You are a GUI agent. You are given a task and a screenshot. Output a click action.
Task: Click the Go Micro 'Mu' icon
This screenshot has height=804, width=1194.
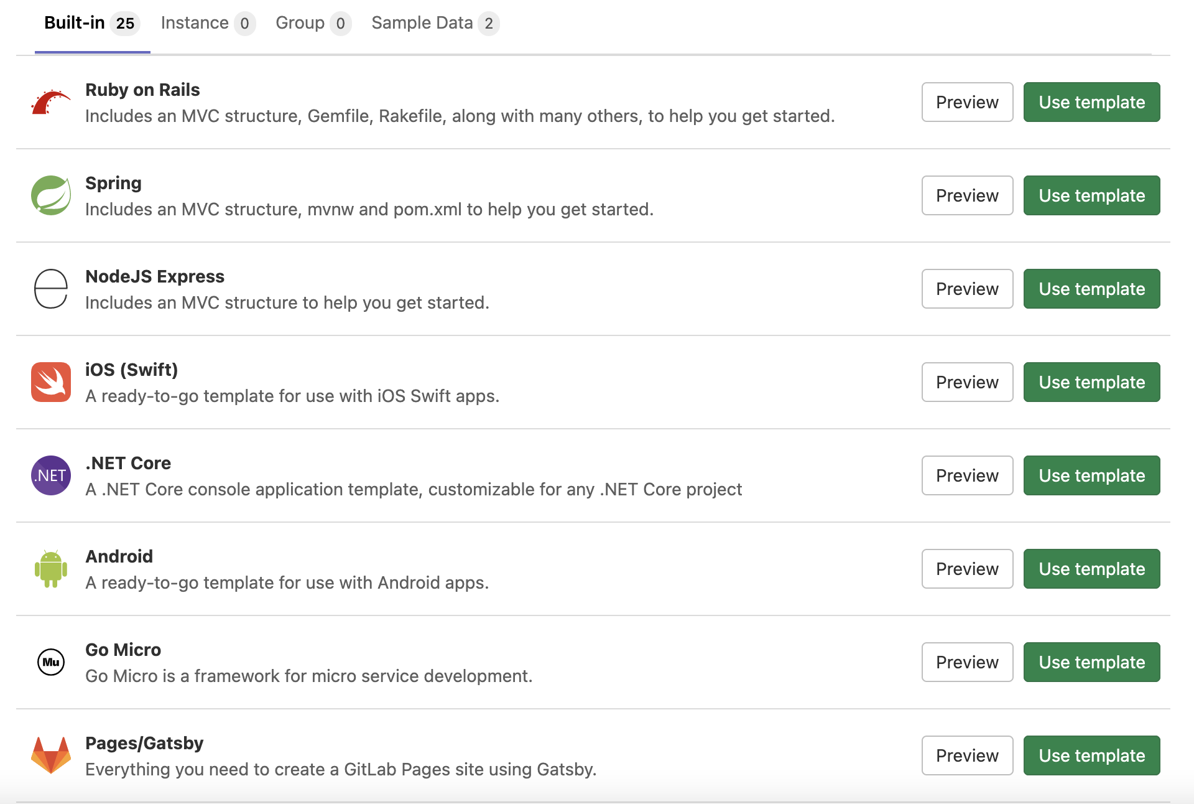pos(50,662)
